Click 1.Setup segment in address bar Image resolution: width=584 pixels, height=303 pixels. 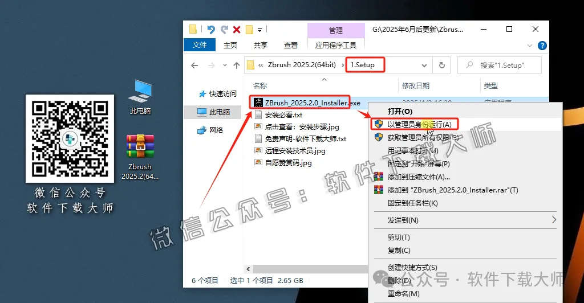pos(362,65)
